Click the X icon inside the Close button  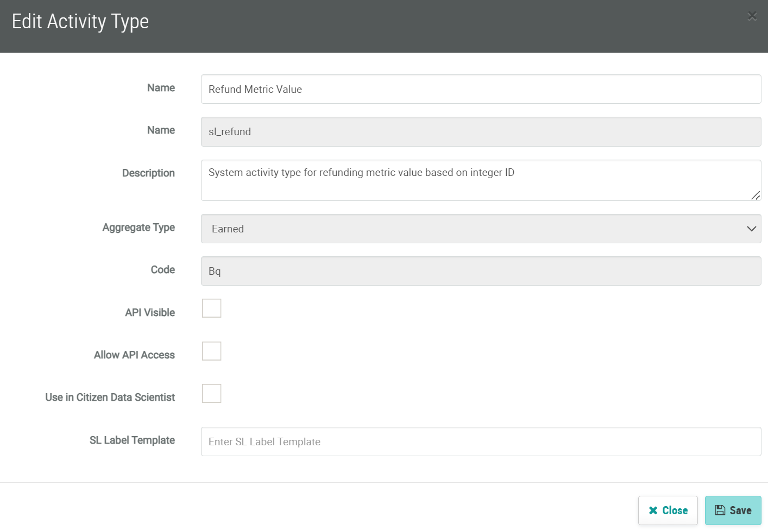[x=653, y=510]
